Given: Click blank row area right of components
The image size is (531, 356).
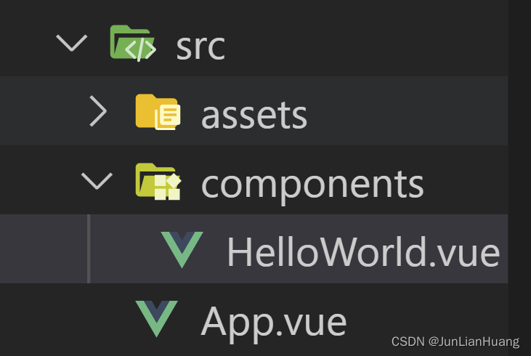Looking at the screenshot, I should [x=465, y=182].
